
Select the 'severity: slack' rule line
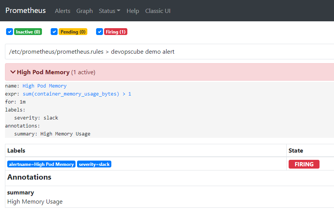36,118
